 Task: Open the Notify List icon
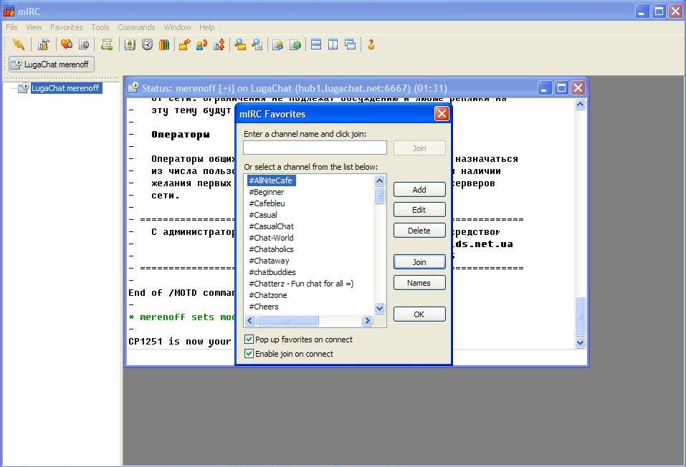278,44
